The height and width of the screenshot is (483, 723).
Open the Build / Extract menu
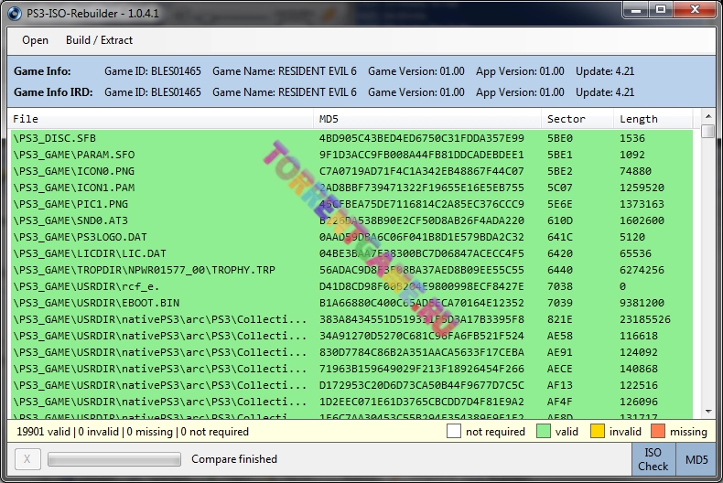(99, 40)
